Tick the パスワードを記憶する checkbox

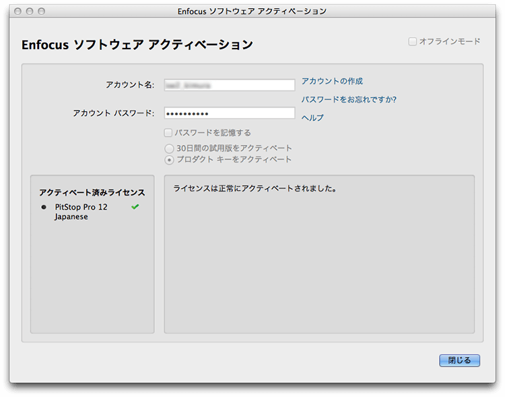(168, 133)
